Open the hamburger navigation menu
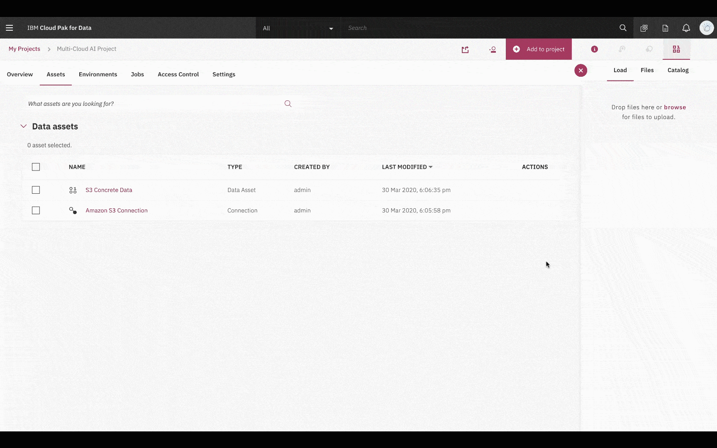The width and height of the screenshot is (717, 448). [9, 28]
